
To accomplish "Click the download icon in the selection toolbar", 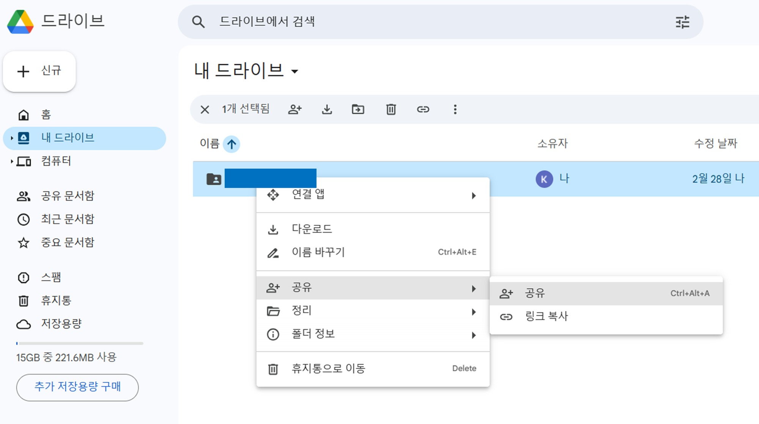I will click(327, 110).
